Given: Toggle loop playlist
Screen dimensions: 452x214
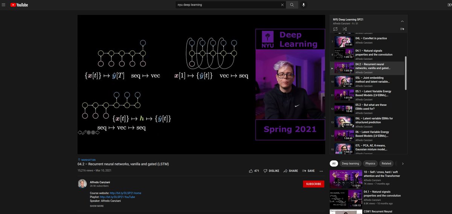Looking at the screenshot, I should click(335, 29).
